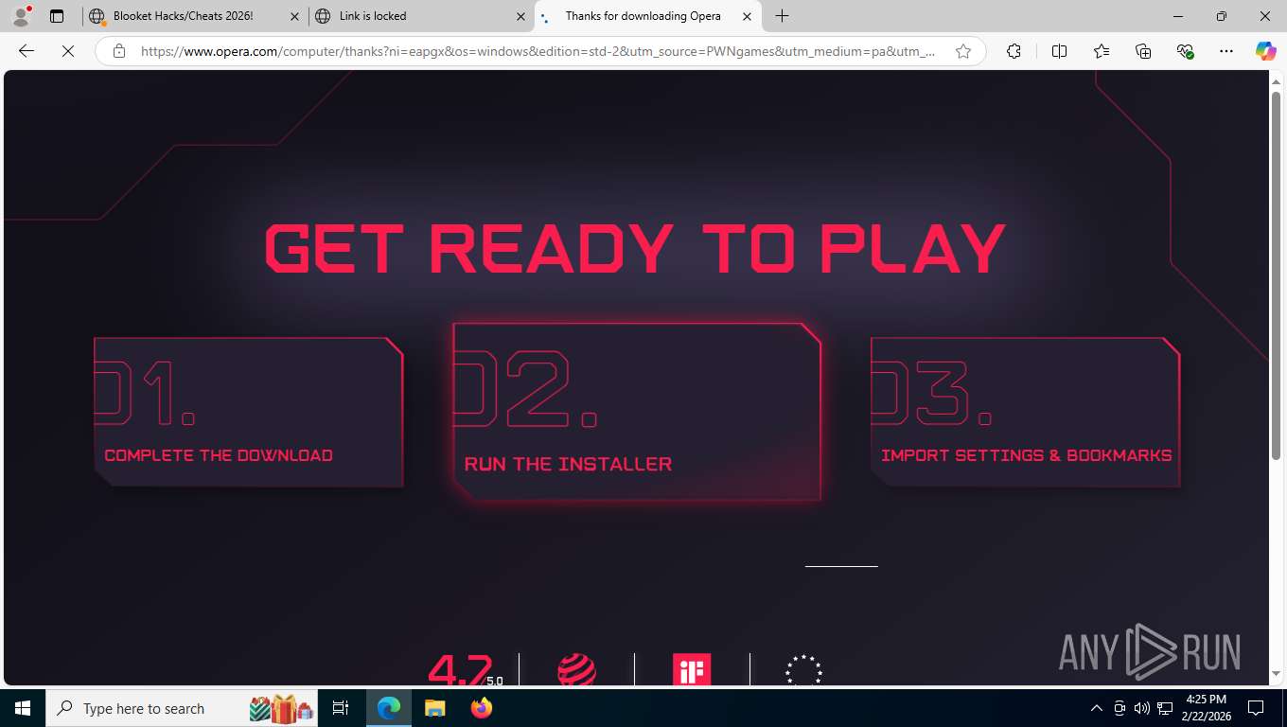Image resolution: width=1287 pixels, height=727 pixels.
Task: View site information lock icon
Action: (x=118, y=51)
